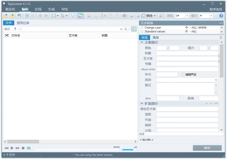Click the 文件名 column header
Image resolution: width=227 pixels, height=159 pixels.
point(38,35)
